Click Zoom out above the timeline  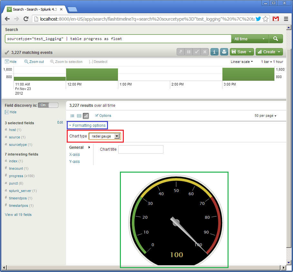(x=34, y=62)
